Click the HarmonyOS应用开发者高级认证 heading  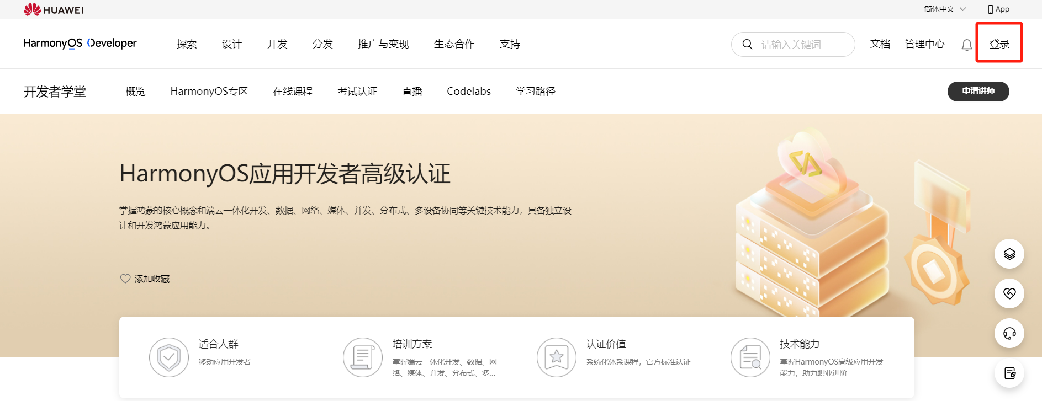(x=285, y=174)
